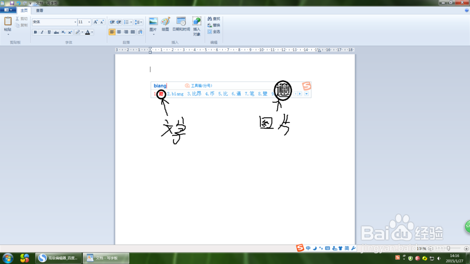Click the Undo icon in quick access toolbar

coord(19,3)
